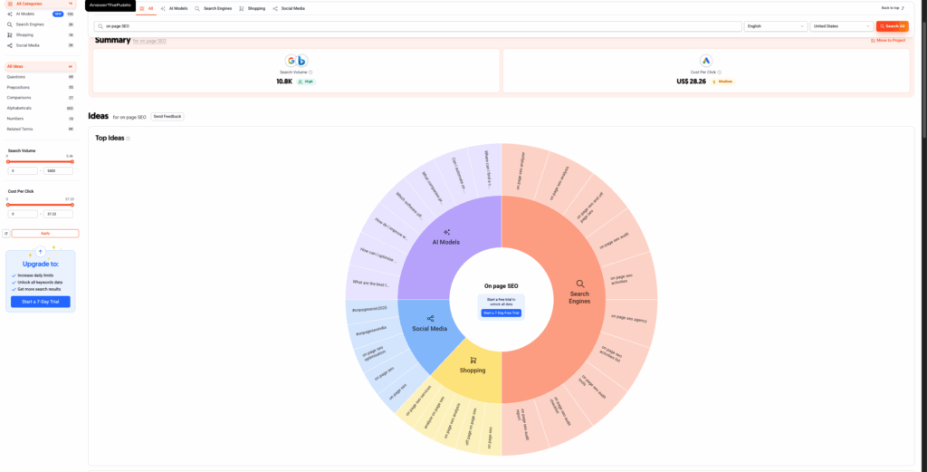This screenshot has width=927, height=472.
Task: Click '#onpageseoindia' chart slice
Action: pos(372,333)
